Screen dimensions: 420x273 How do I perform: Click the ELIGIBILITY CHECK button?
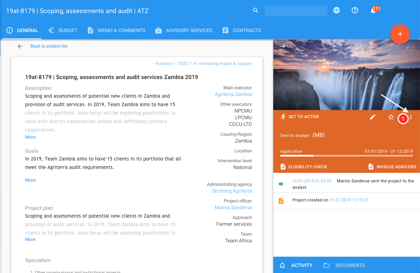tap(304, 167)
